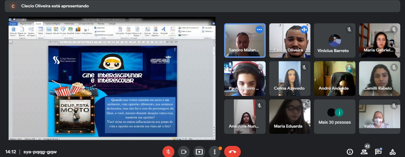The width and height of the screenshot is (405, 157).
Task: Select Maria Gabriel's video tile
Action: pyautogui.click(x=379, y=40)
